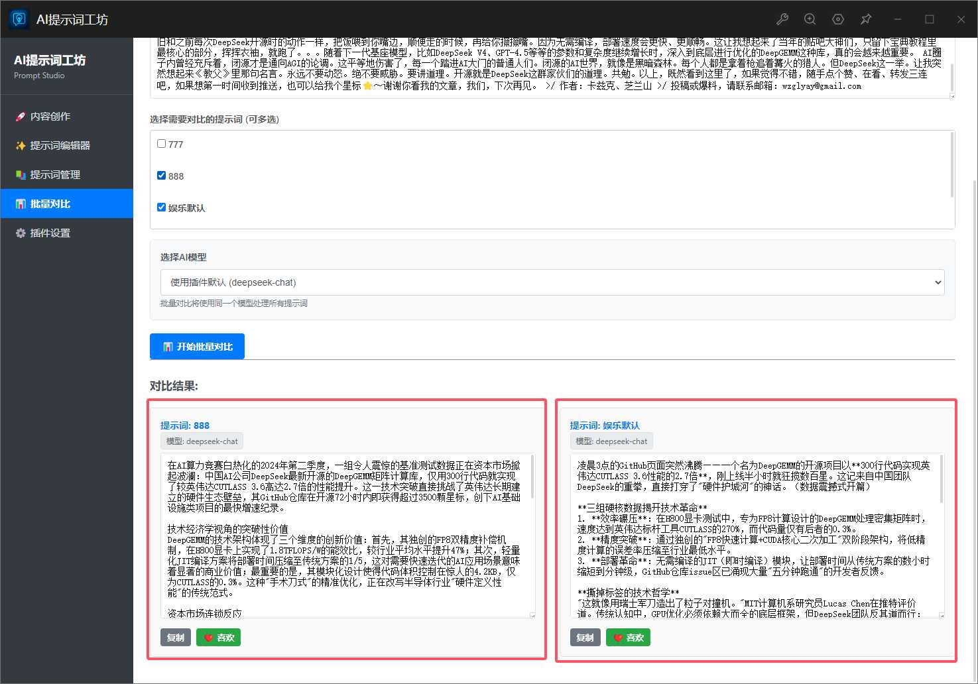Viewport: 978px width, 684px height.
Task: Click the chart icon beside 批量对比
Action: (21, 204)
